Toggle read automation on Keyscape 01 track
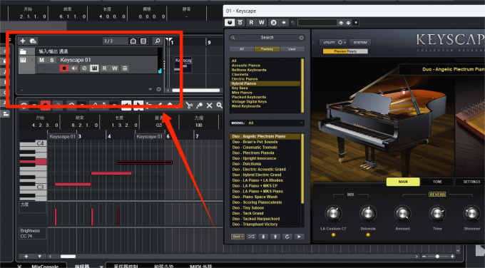This screenshot has height=268, width=485. (105, 68)
